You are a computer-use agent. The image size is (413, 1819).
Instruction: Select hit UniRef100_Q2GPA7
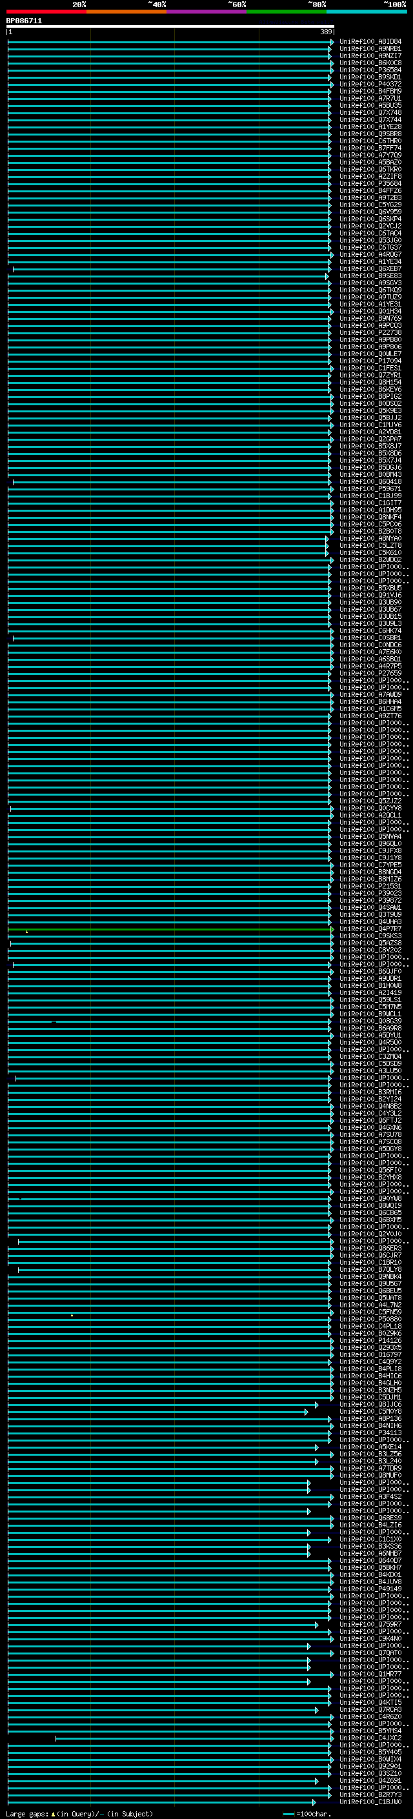pos(370,439)
